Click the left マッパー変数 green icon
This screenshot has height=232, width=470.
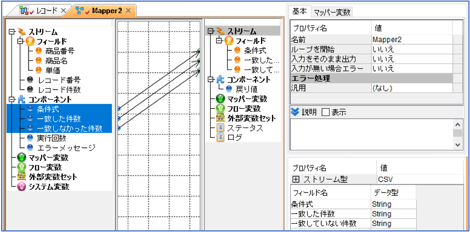(21, 157)
